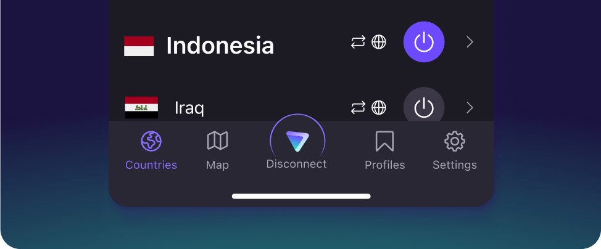Click the Indonesia flag icon
The width and height of the screenshot is (601, 249).
tap(139, 46)
